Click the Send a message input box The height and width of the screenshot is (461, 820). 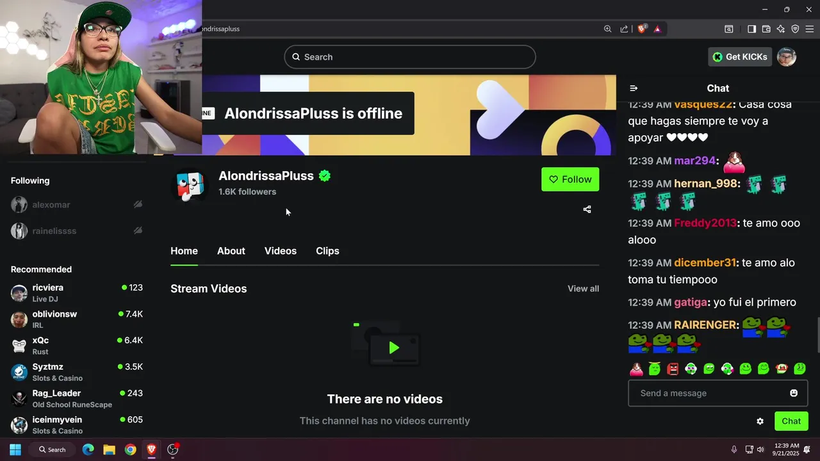pos(718,393)
